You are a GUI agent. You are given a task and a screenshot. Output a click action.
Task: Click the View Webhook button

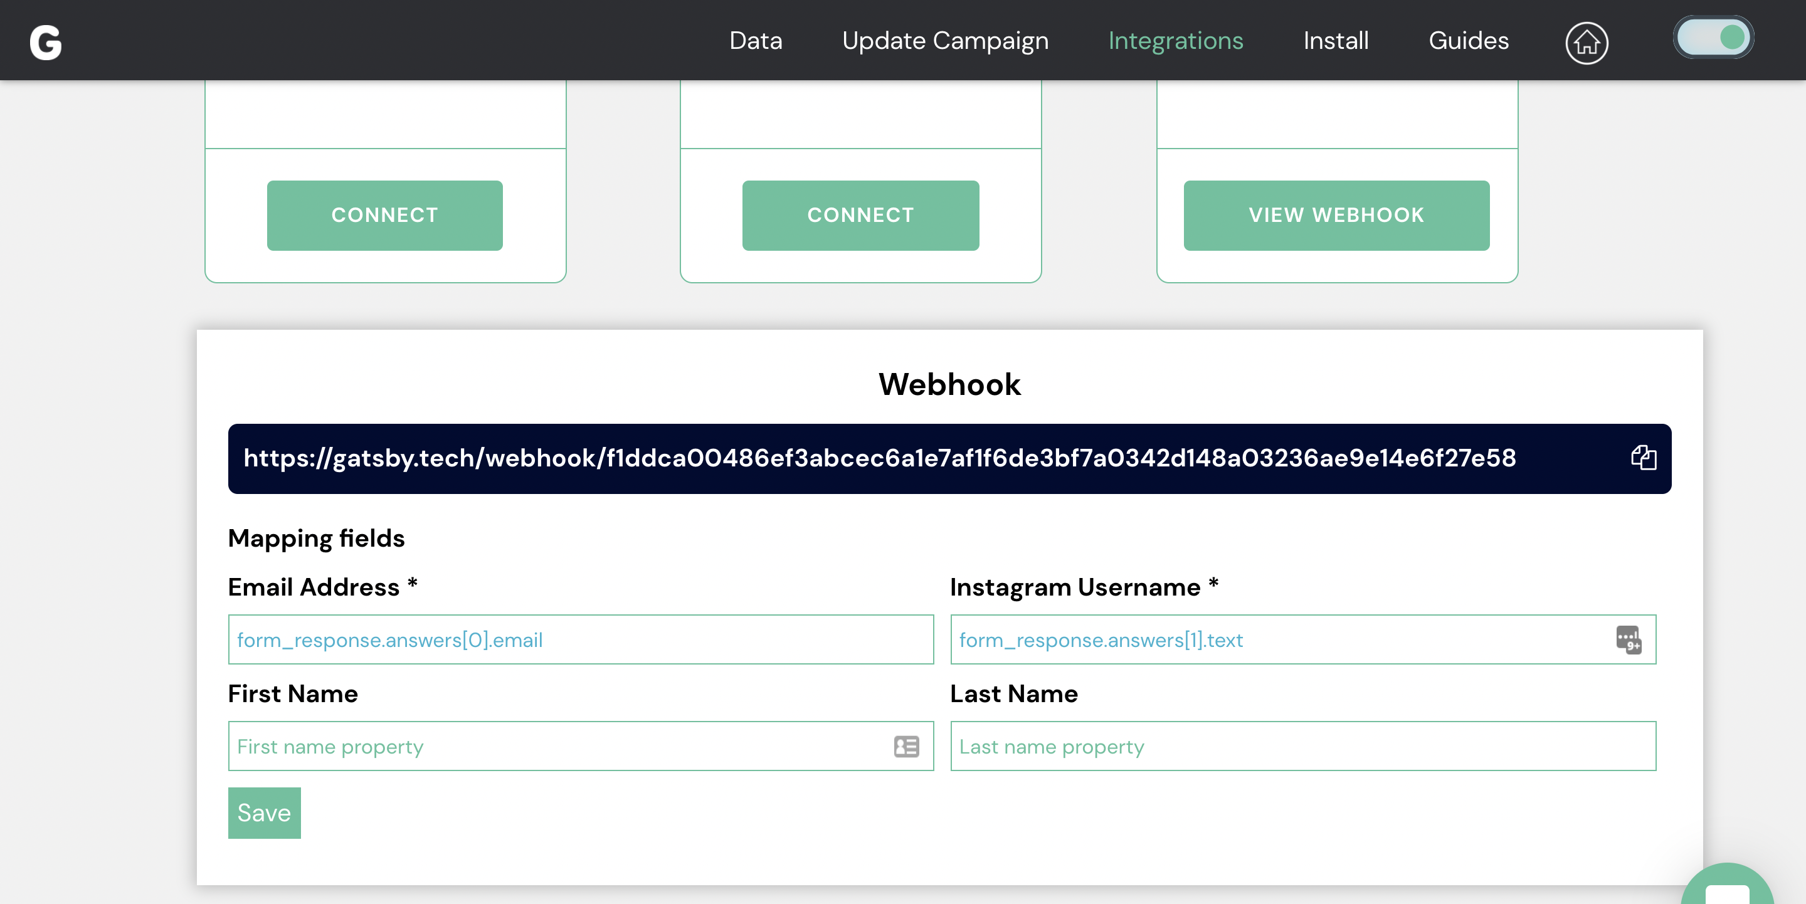tap(1336, 215)
